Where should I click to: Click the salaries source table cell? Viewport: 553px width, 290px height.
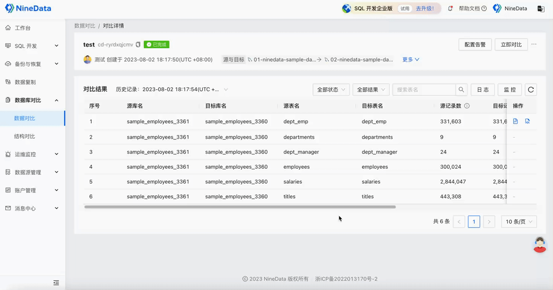(293, 182)
